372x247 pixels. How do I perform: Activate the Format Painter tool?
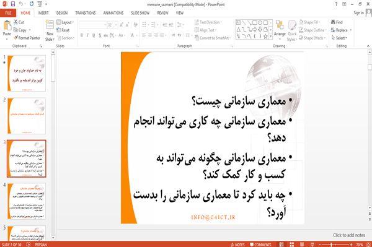coord(27,38)
